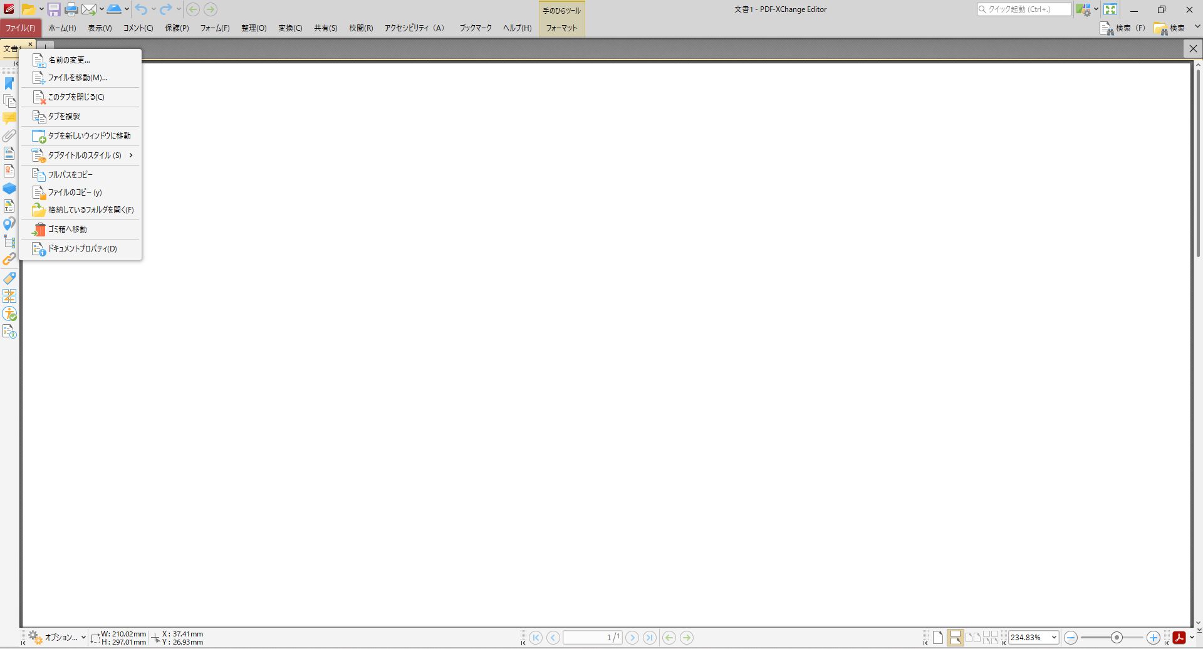Choose Rename (名前の変更...) from the context menu
The height and width of the screenshot is (649, 1203).
pos(80,60)
